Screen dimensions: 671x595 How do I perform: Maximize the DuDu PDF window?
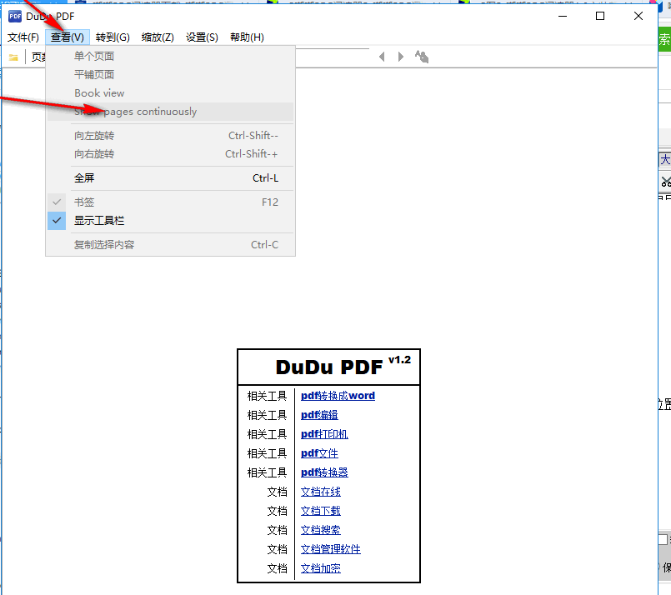pos(600,17)
